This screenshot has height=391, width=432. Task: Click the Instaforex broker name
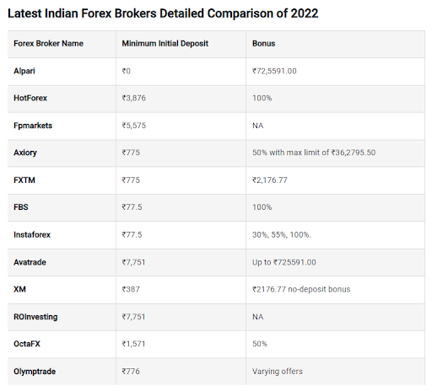32,235
